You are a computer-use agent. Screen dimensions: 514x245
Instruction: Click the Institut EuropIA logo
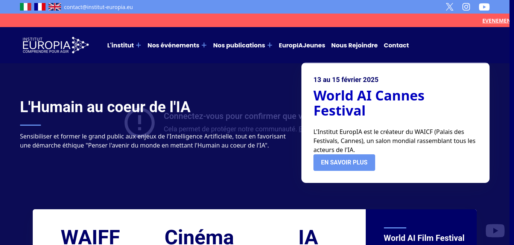point(56,45)
